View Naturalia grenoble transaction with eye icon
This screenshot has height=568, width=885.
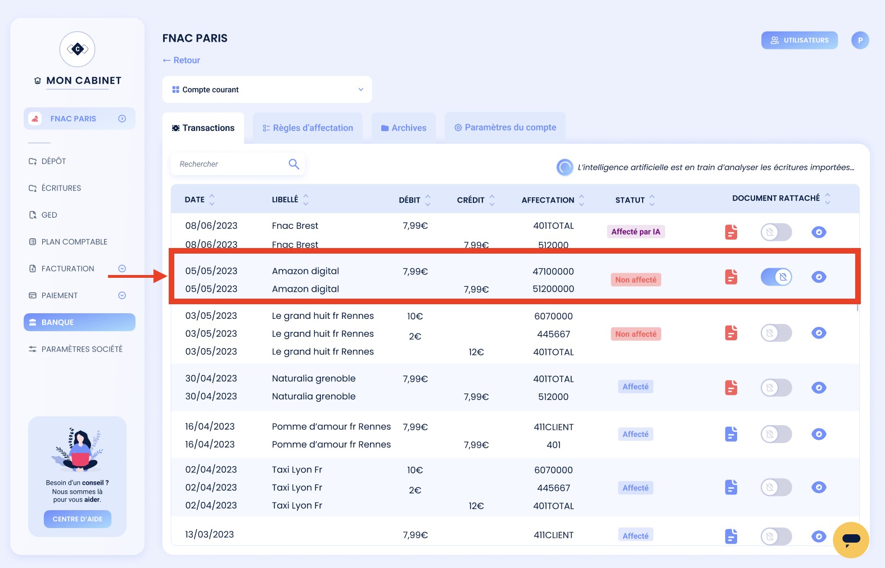click(819, 387)
